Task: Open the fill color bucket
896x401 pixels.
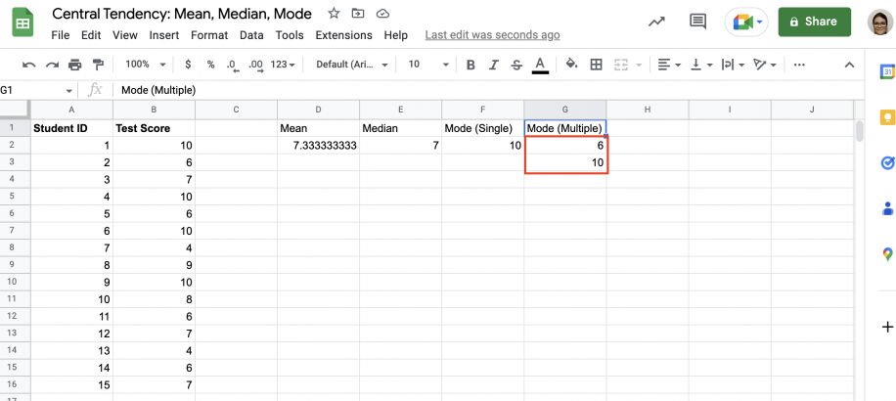Action: click(x=571, y=64)
